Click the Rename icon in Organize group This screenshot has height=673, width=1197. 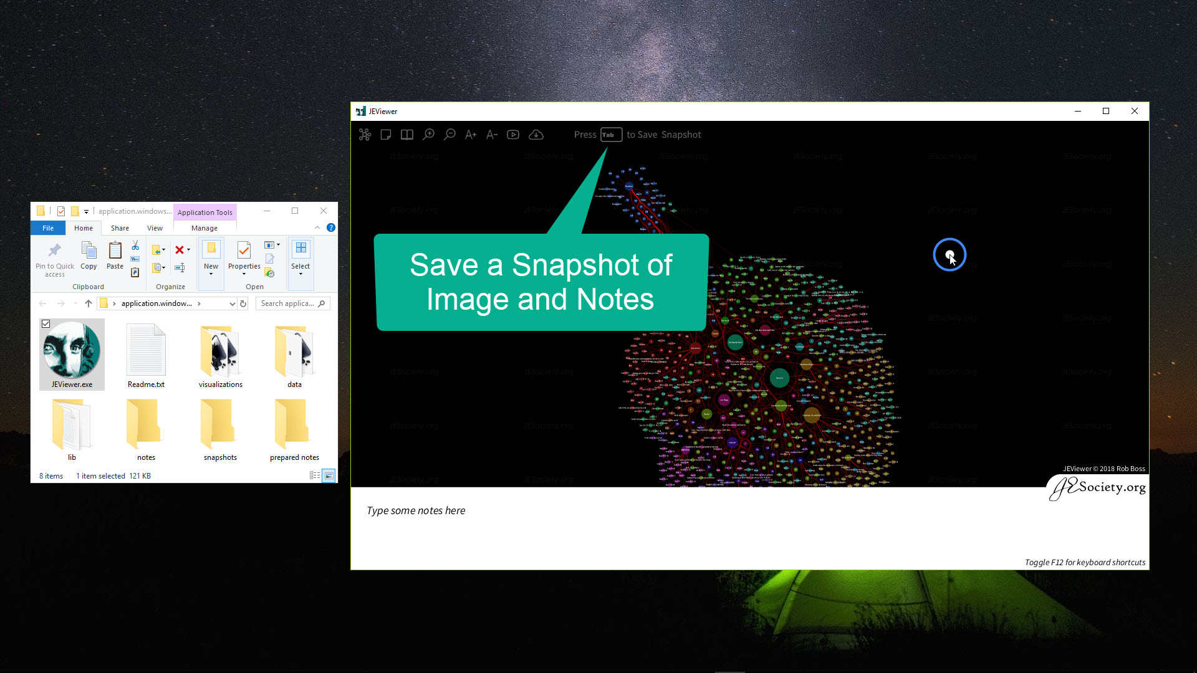[x=180, y=267]
